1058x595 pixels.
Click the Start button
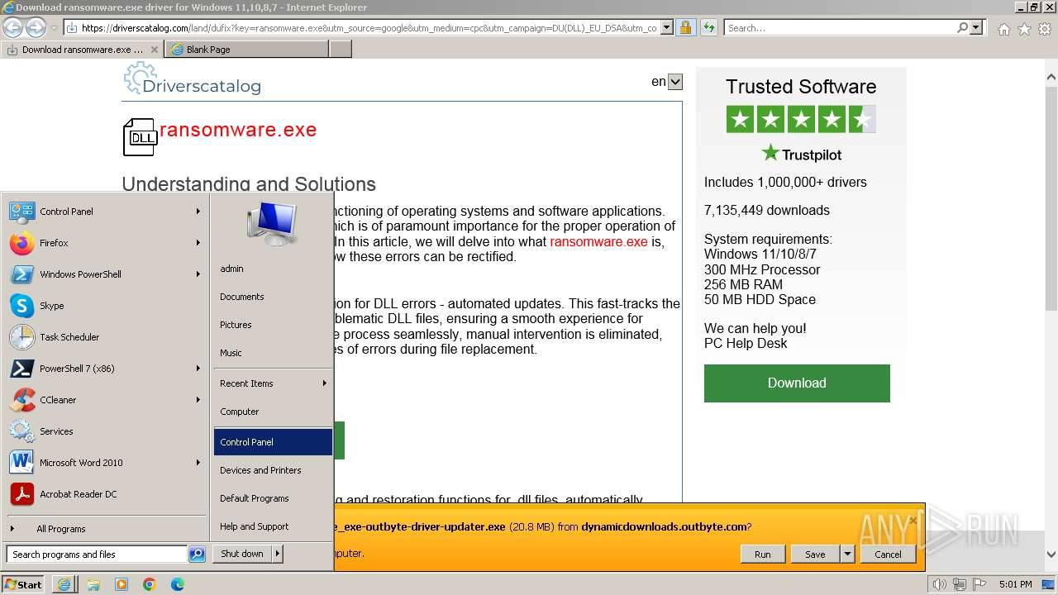(x=23, y=584)
